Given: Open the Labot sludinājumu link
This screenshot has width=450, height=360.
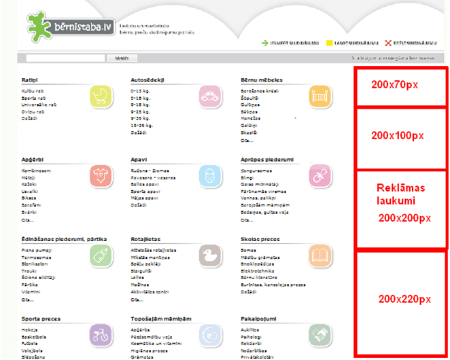Looking at the screenshot, I should tap(356, 43).
